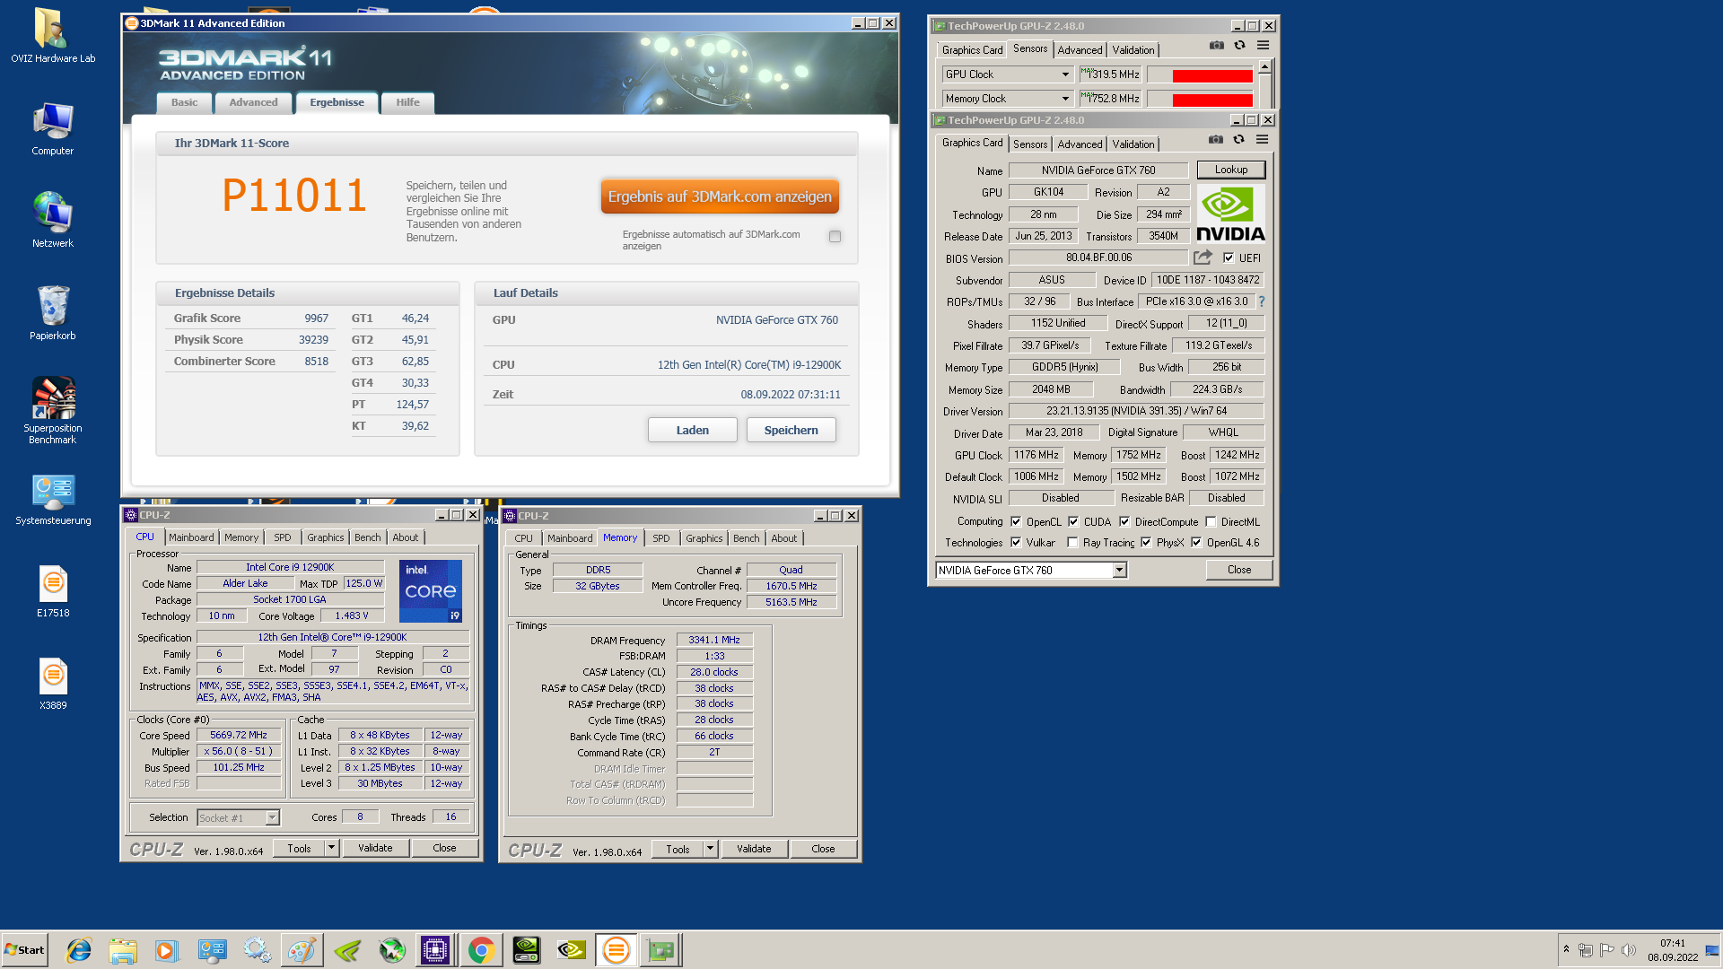The width and height of the screenshot is (1723, 969).
Task: Select the X3889 file icon on desktop
Action: (53, 684)
